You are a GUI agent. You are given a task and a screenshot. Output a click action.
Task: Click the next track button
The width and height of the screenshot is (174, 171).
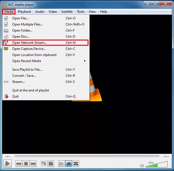pyautogui.click(x=33, y=164)
